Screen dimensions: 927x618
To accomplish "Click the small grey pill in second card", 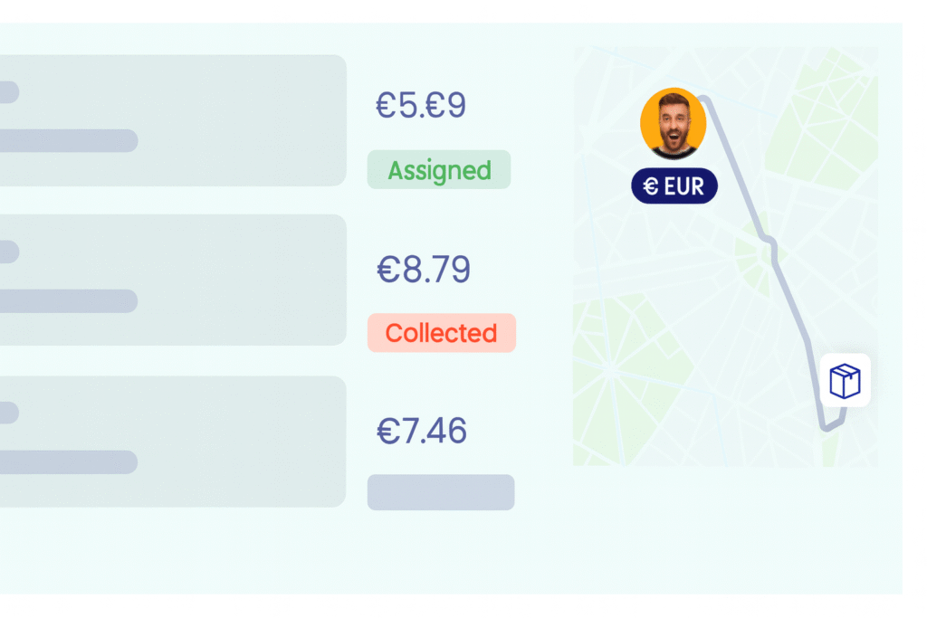I will pyautogui.click(x=9, y=252).
